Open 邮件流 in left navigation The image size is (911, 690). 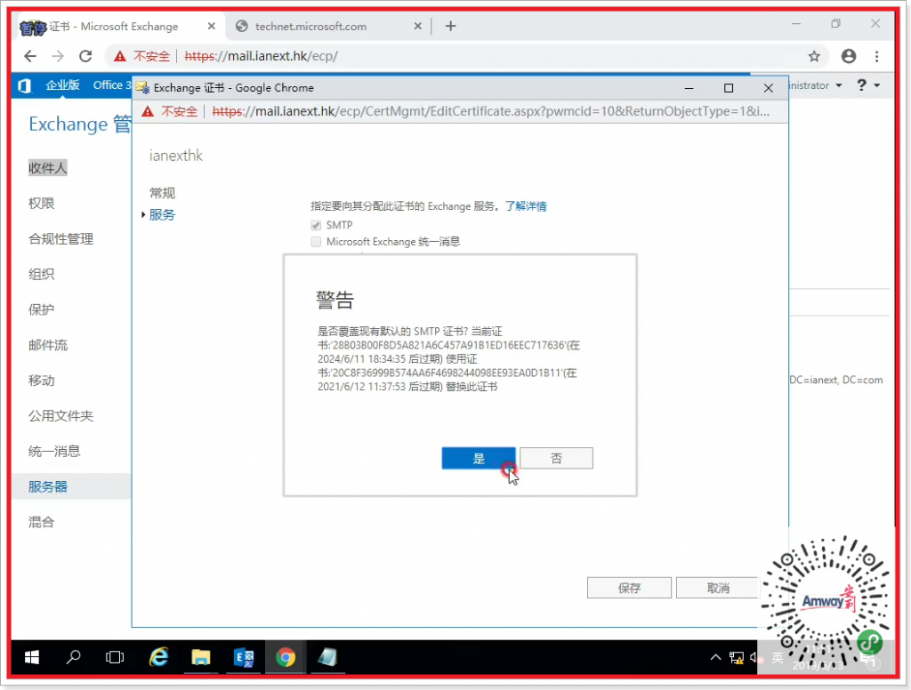48,345
